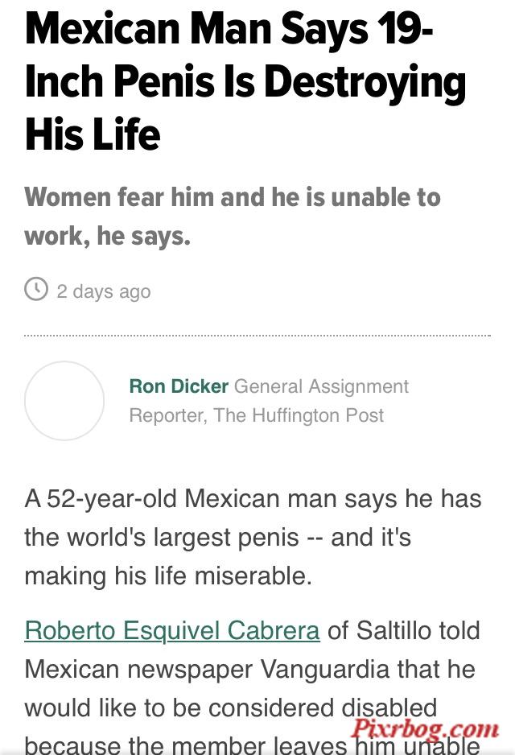The height and width of the screenshot is (755, 515).
Task: Click the dotted divider below the timestamp
Action: point(257,335)
